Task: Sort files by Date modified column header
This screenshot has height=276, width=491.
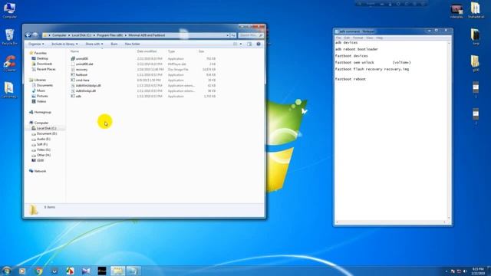Action: click(x=147, y=51)
